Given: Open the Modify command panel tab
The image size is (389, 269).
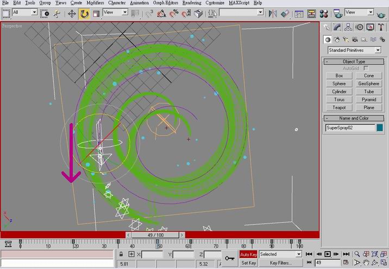Looking at the screenshot, I should pyautogui.click(x=337, y=27).
